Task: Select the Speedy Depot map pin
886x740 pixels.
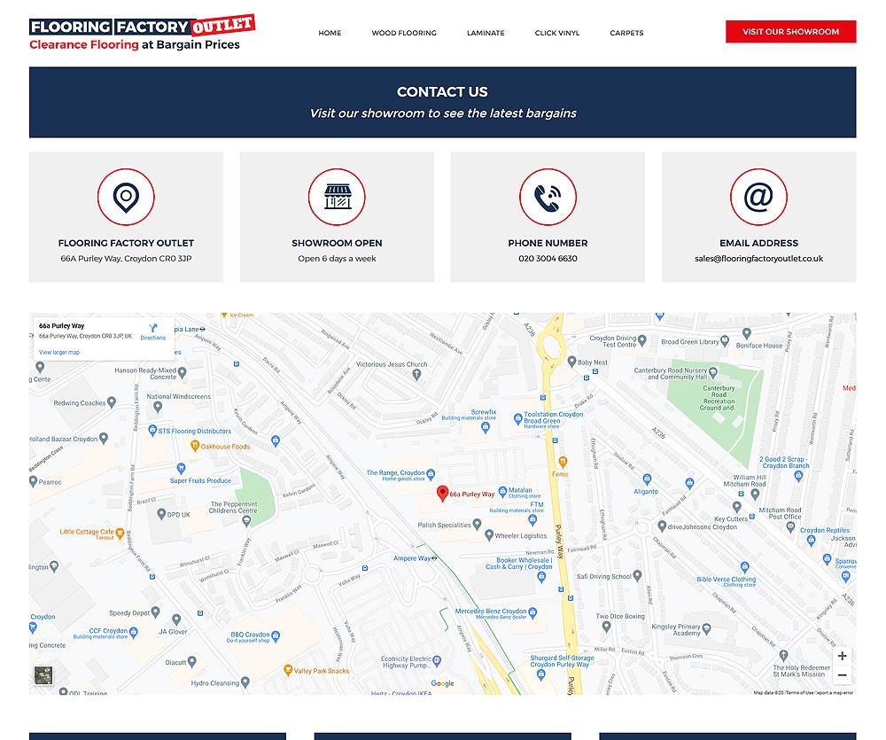Action: click(155, 611)
